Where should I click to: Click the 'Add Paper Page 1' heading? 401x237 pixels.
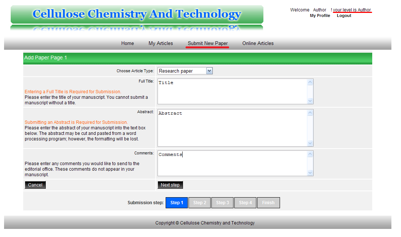tap(45, 58)
